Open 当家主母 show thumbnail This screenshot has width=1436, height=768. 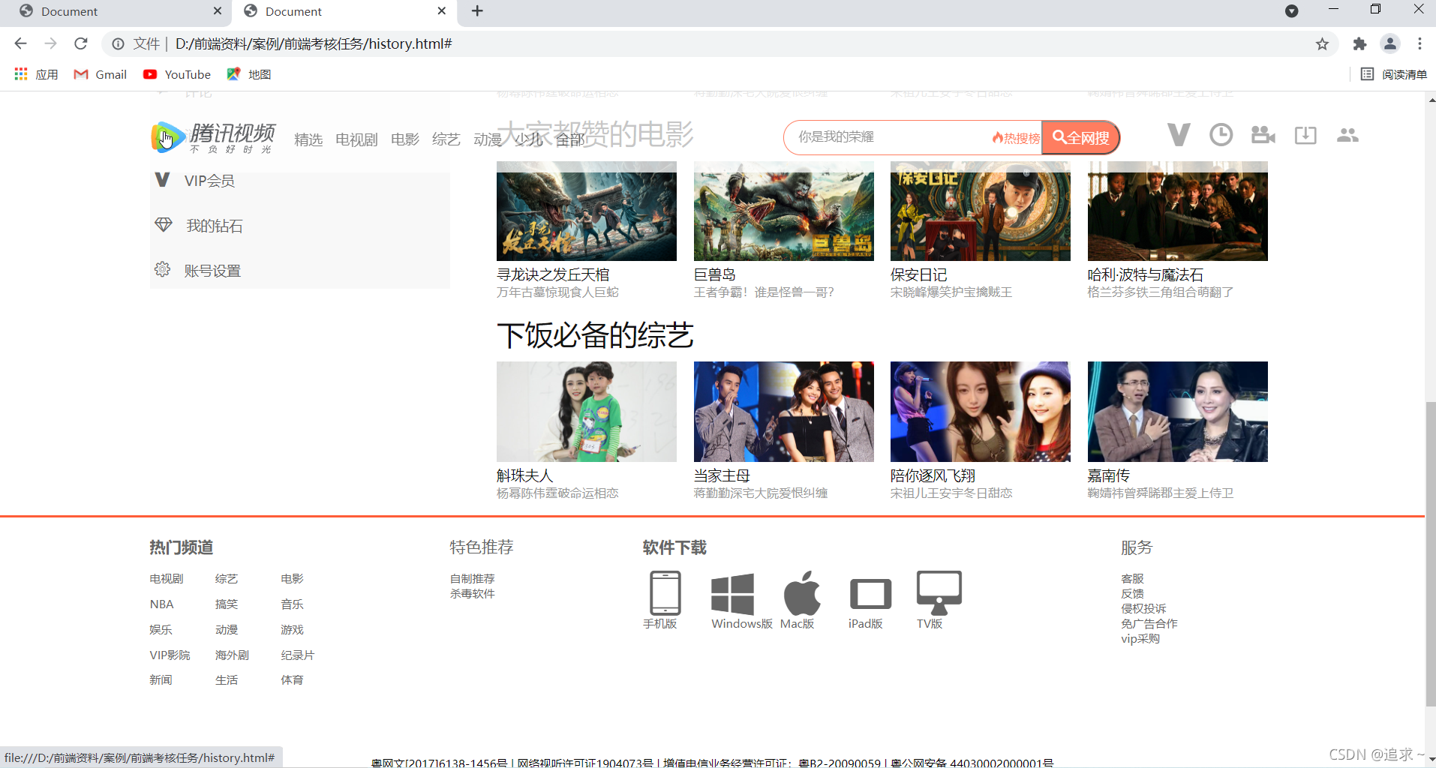coord(784,412)
